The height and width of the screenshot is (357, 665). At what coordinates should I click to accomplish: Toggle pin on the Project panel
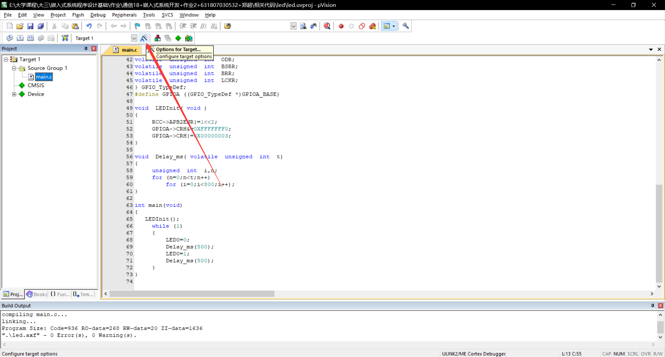[86, 49]
